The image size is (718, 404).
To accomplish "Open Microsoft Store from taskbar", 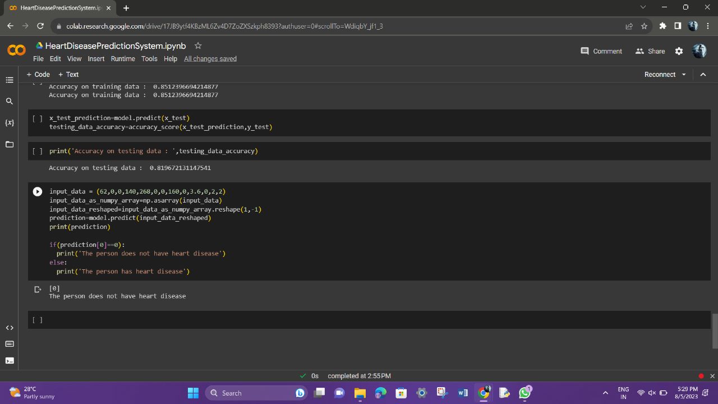I will coord(401,393).
